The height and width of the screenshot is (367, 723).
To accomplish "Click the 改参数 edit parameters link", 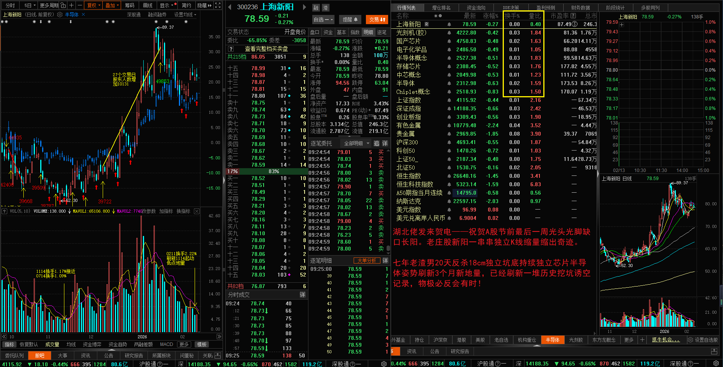I will (x=149, y=211).
